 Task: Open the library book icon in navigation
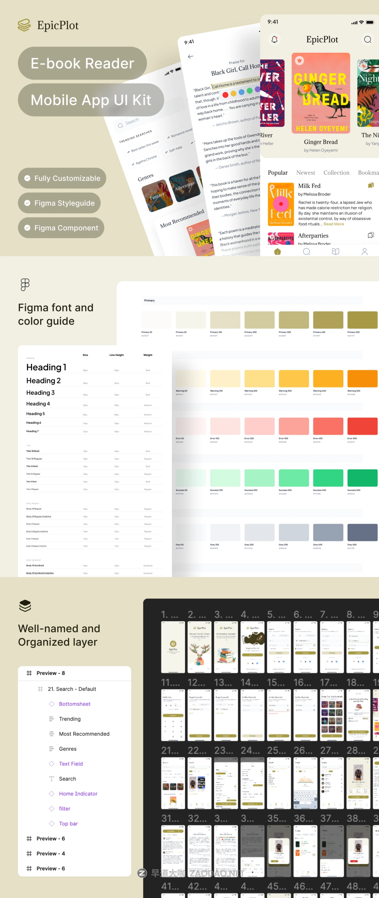(x=335, y=251)
